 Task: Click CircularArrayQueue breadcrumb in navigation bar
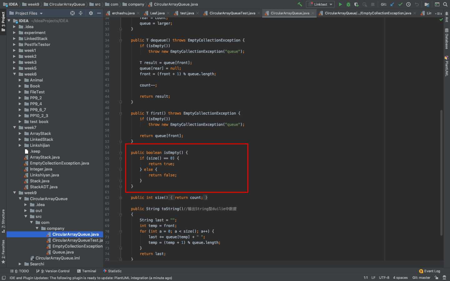[64, 4]
